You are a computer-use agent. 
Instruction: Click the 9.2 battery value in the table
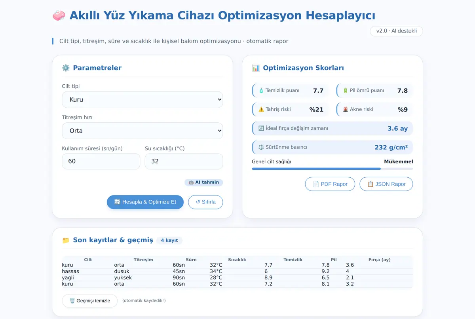326,272
